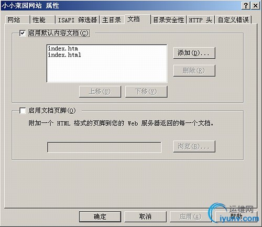Uncheck 启用默认内容文档 checkbox
The height and width of the screenshot is (227, 262).
click(x=23, y=33)
